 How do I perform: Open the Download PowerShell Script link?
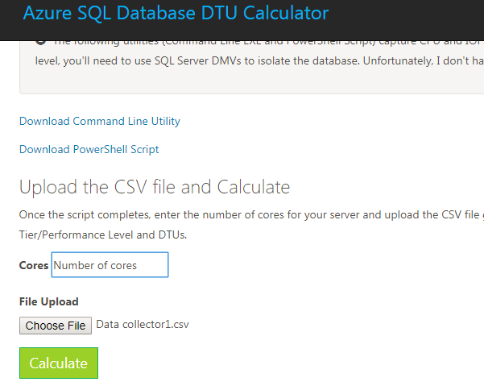click(x=89, y=149)
